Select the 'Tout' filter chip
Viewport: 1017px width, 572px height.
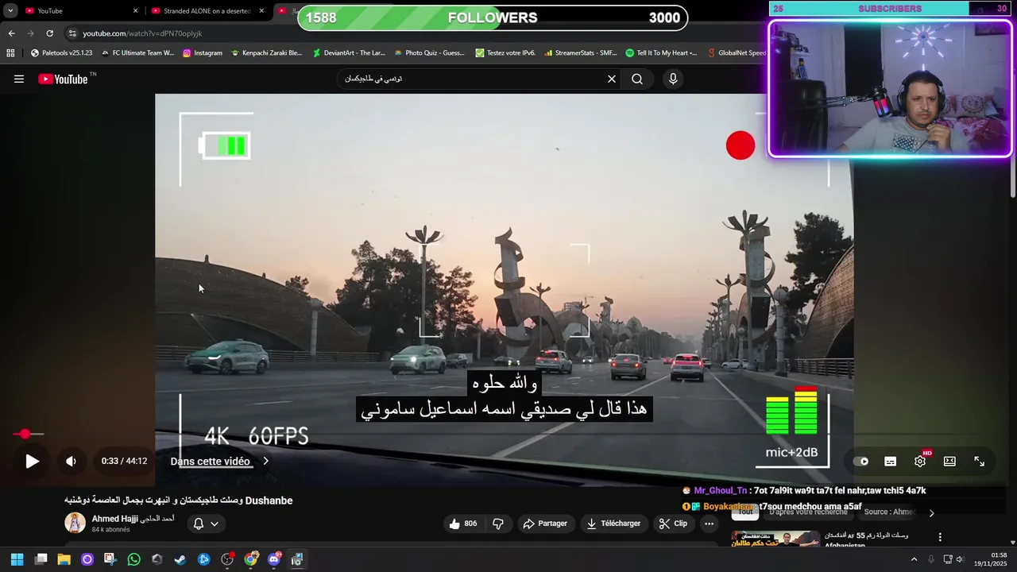[x=744, y=512]
